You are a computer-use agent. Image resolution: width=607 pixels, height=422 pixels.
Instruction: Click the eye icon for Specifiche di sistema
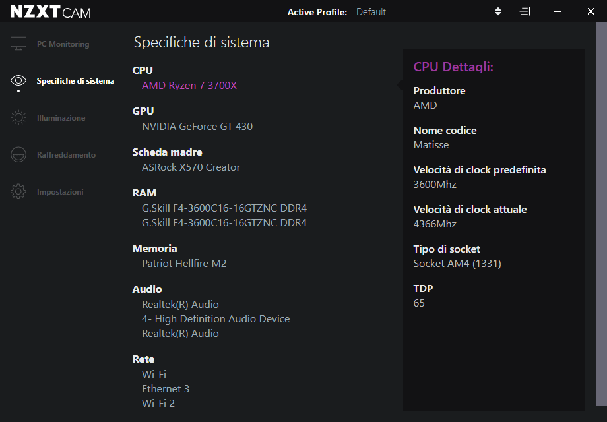18,81
